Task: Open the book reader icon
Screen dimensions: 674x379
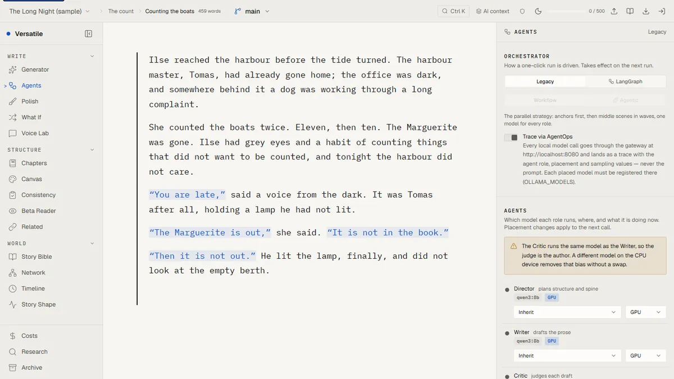Action: click(x=630, y=11)
